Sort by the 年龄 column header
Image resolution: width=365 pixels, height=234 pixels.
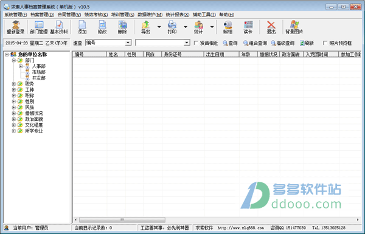click(x=248, y=55)
